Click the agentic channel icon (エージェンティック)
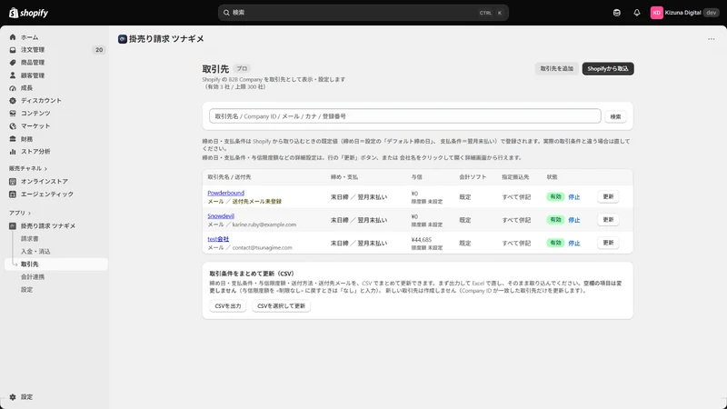Viewport: 727px width, 409px height. (x=13, y=194)
